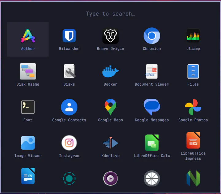Click the Google Contacts label
The height and width of the screenshot is (194, 221).
[x=69, y=120]
